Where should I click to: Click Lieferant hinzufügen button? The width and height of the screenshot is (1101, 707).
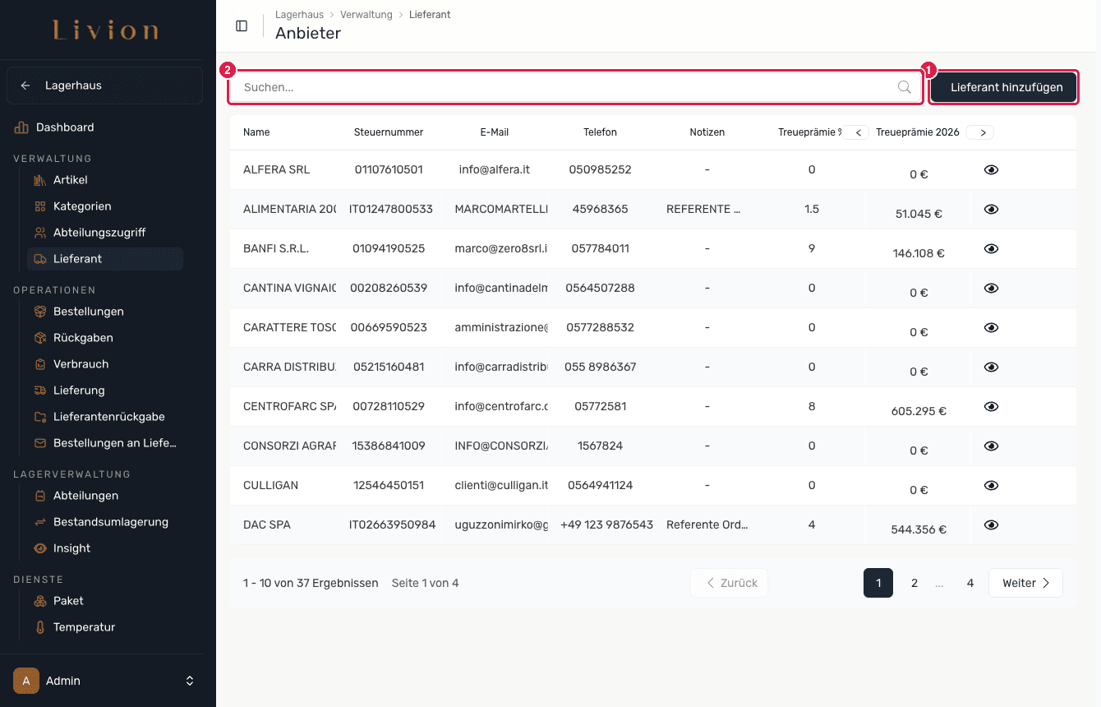point(1007,87)
